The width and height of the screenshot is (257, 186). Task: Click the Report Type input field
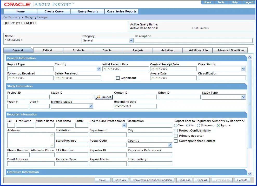click(x=30, y=69)
